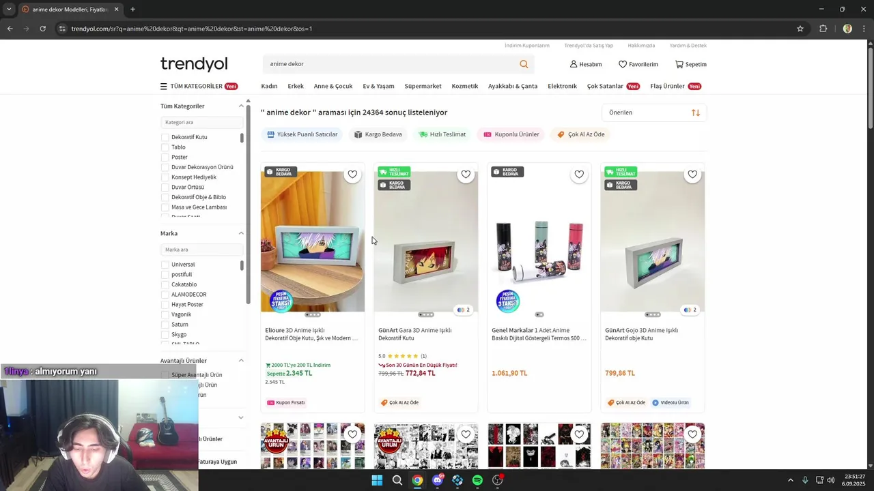Open a new browser tab
874x491 pixels.
tap(132, 10)
